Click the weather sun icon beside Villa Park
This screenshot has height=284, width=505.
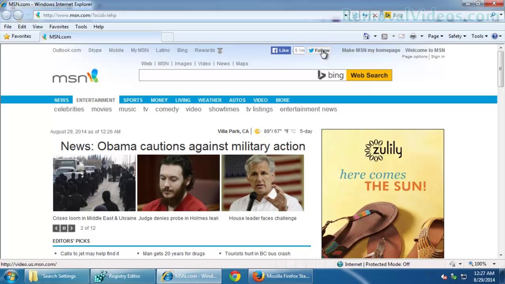tap(257, 131)
